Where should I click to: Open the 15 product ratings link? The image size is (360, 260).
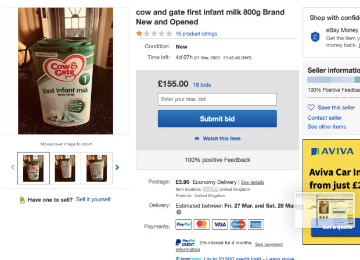[x=196, y=34]
